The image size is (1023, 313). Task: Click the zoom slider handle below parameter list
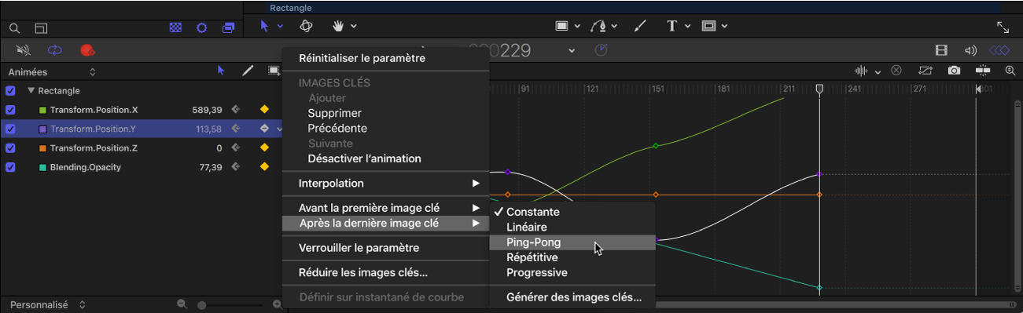click(x=202, y=304)
